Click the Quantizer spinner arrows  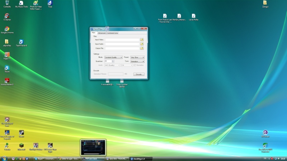coord(113,61)
